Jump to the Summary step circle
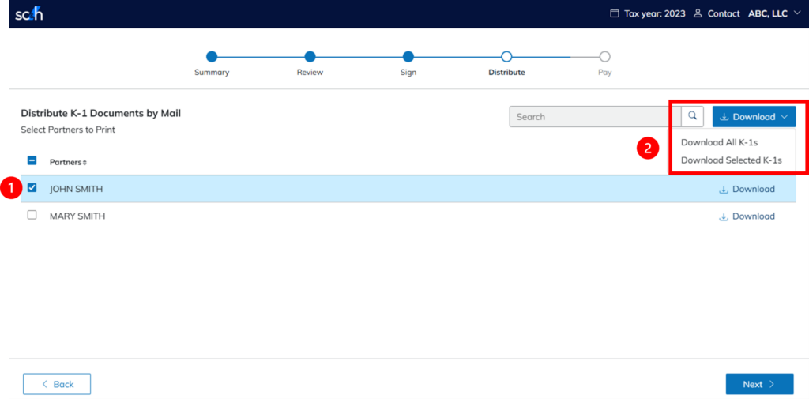This screenshot has height=399, width=809. [x=212, y=57]
